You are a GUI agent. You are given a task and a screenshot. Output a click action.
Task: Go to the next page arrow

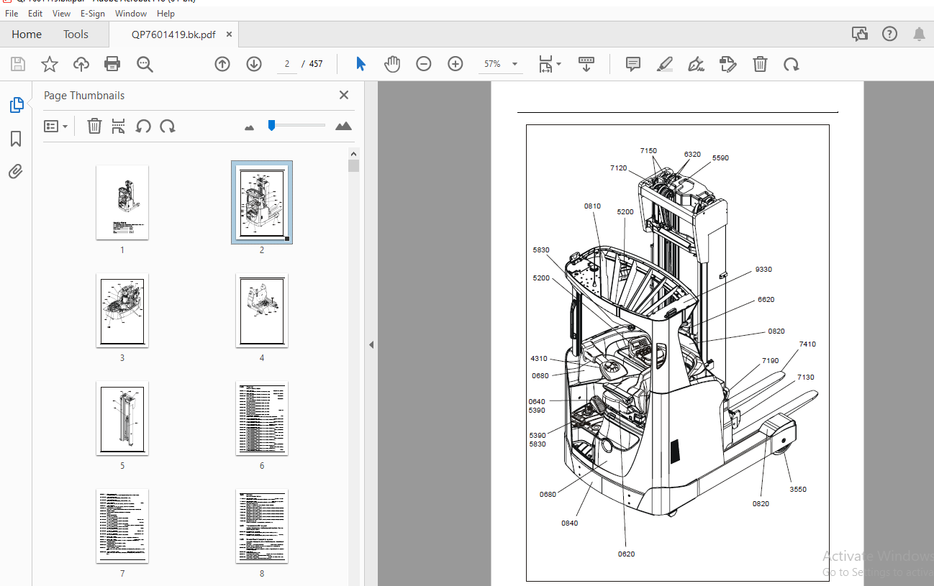click(254, 64)
